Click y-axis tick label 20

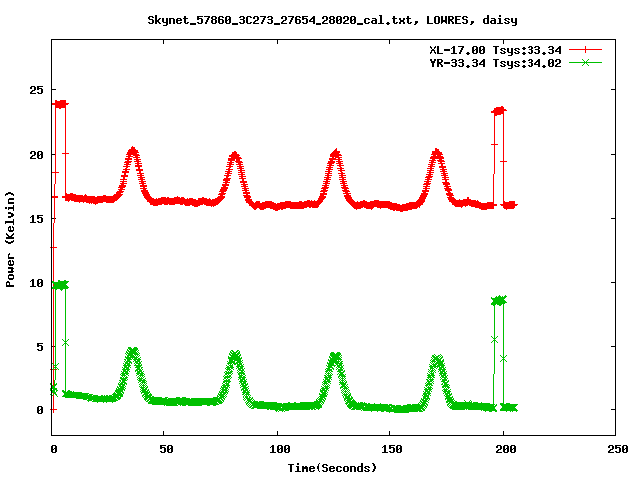coord(36,155)
